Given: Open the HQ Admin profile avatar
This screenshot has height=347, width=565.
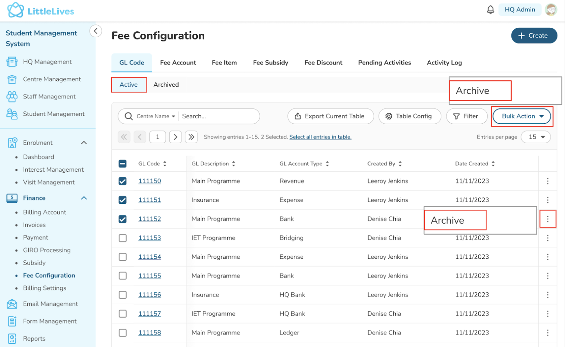Looking at the screenshot, I should (551, 10).
